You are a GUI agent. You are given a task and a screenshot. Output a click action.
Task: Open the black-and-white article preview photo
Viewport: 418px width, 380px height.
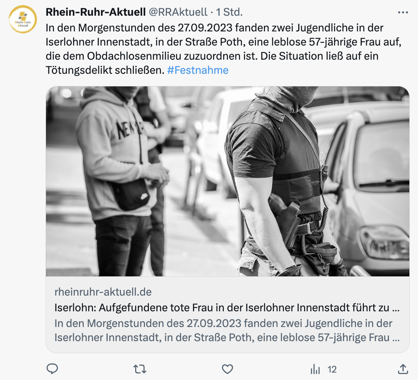227,181
